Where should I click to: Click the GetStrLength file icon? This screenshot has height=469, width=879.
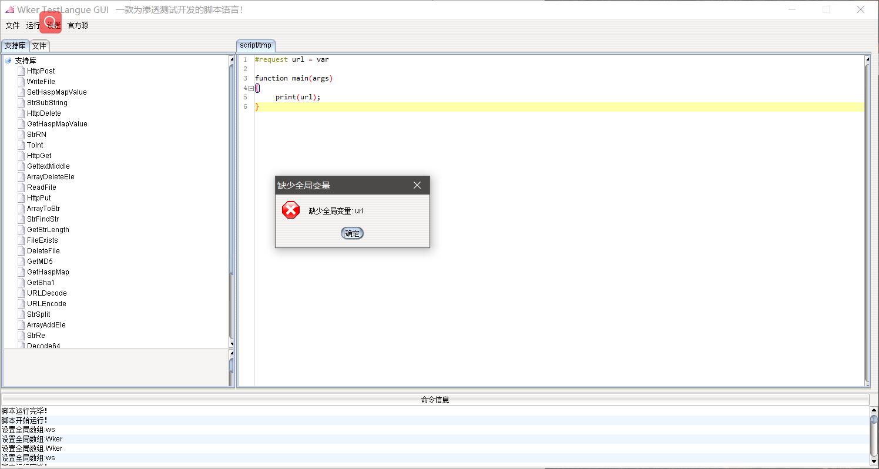(21, 230)
